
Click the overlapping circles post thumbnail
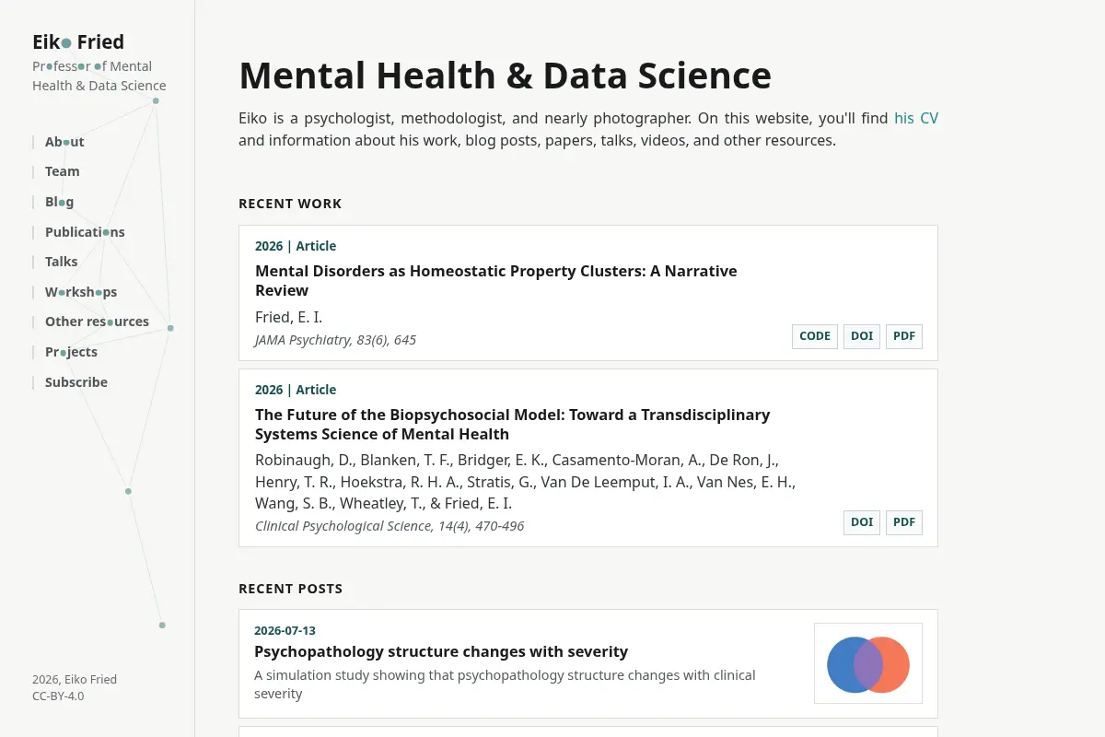pyautogui.click(x=868, y=663)
